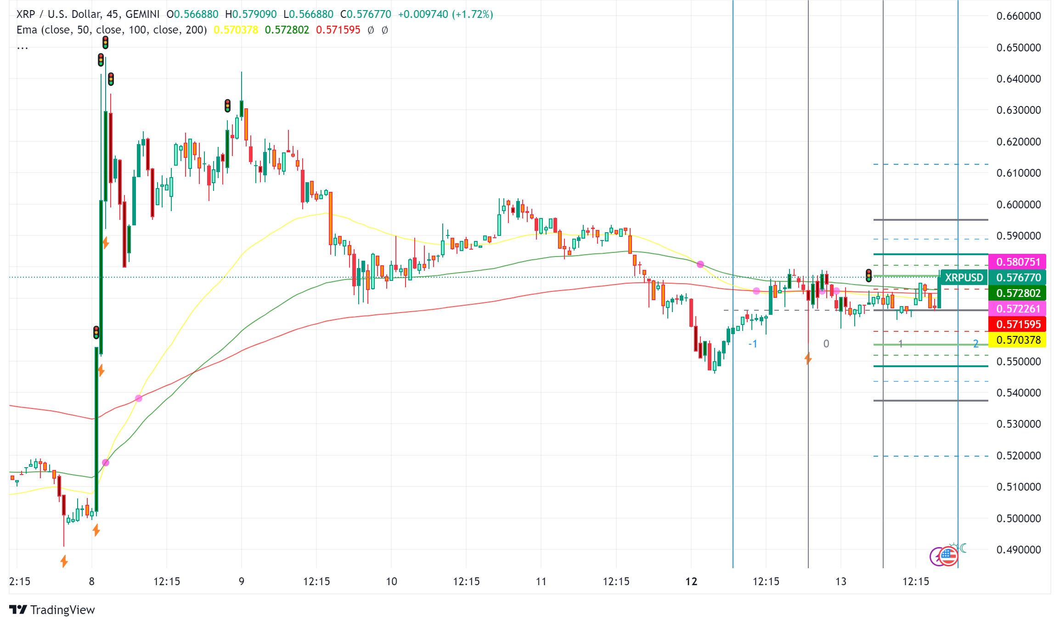
Task: Click the green crescent moon session icon
Action: [964, 548]
